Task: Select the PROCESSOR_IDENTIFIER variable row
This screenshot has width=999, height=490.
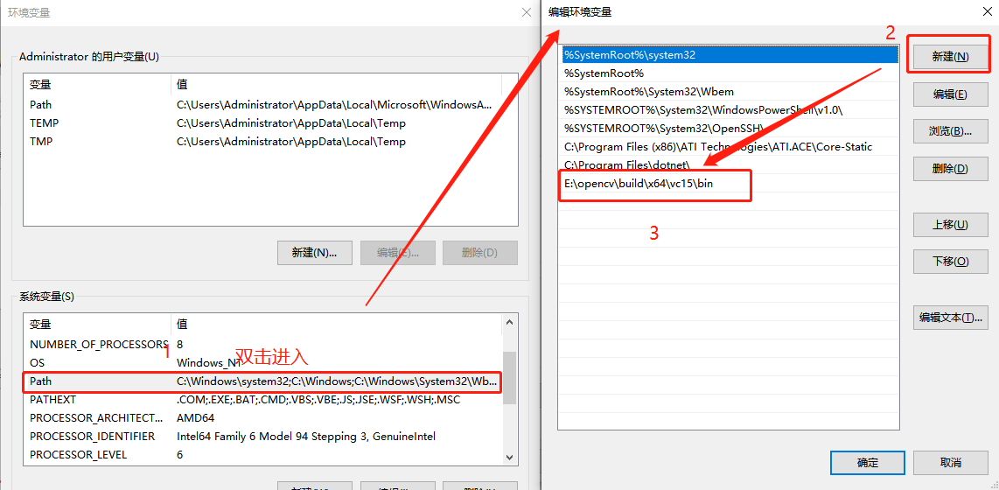Action: click(x=263, y=437)
